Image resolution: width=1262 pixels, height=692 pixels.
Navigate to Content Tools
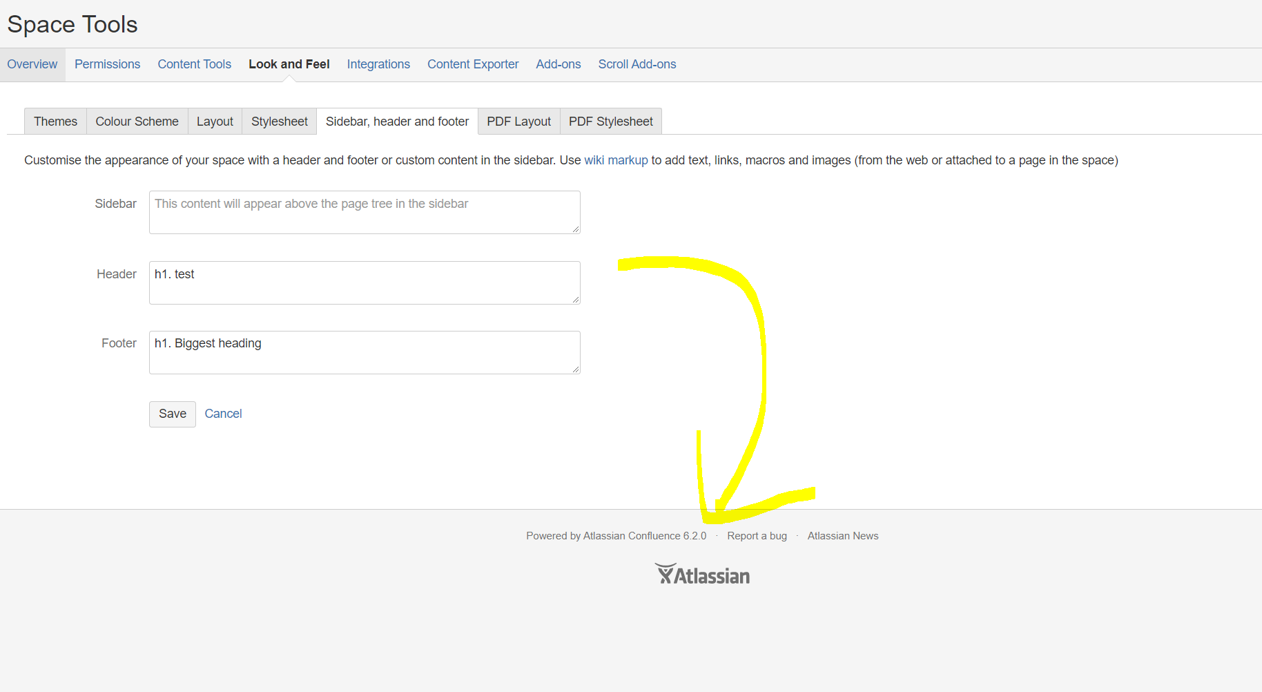pos(194,64)
